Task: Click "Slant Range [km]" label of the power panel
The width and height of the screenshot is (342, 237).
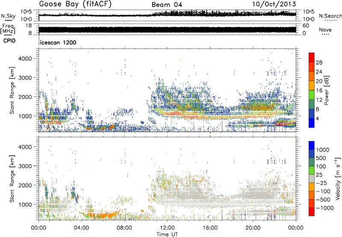Action: pyautogui.click(x=12, y=91)
